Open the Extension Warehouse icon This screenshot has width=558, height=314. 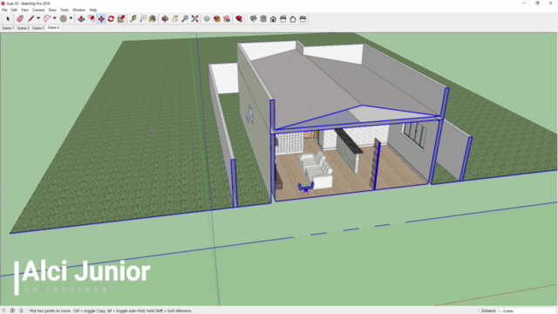point(217,19)
